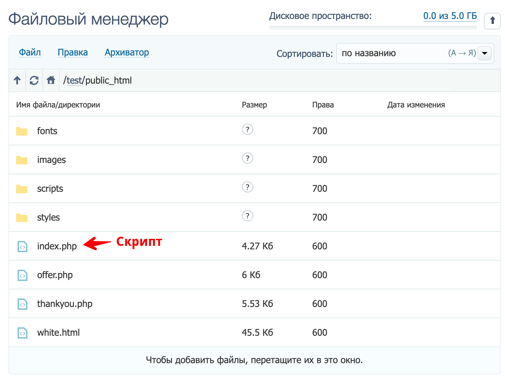The height and width of the screenshot is (380, 505).
Task: Open the sort order dropdown arrow
Action: tap(484, 53)
